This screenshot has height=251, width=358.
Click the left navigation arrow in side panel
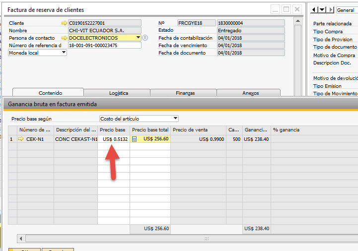(x=314, y=10)
